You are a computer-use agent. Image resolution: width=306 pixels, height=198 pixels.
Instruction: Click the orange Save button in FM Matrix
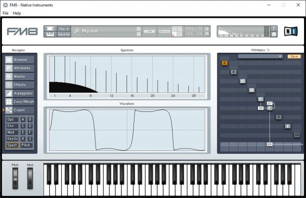(294, 56)
